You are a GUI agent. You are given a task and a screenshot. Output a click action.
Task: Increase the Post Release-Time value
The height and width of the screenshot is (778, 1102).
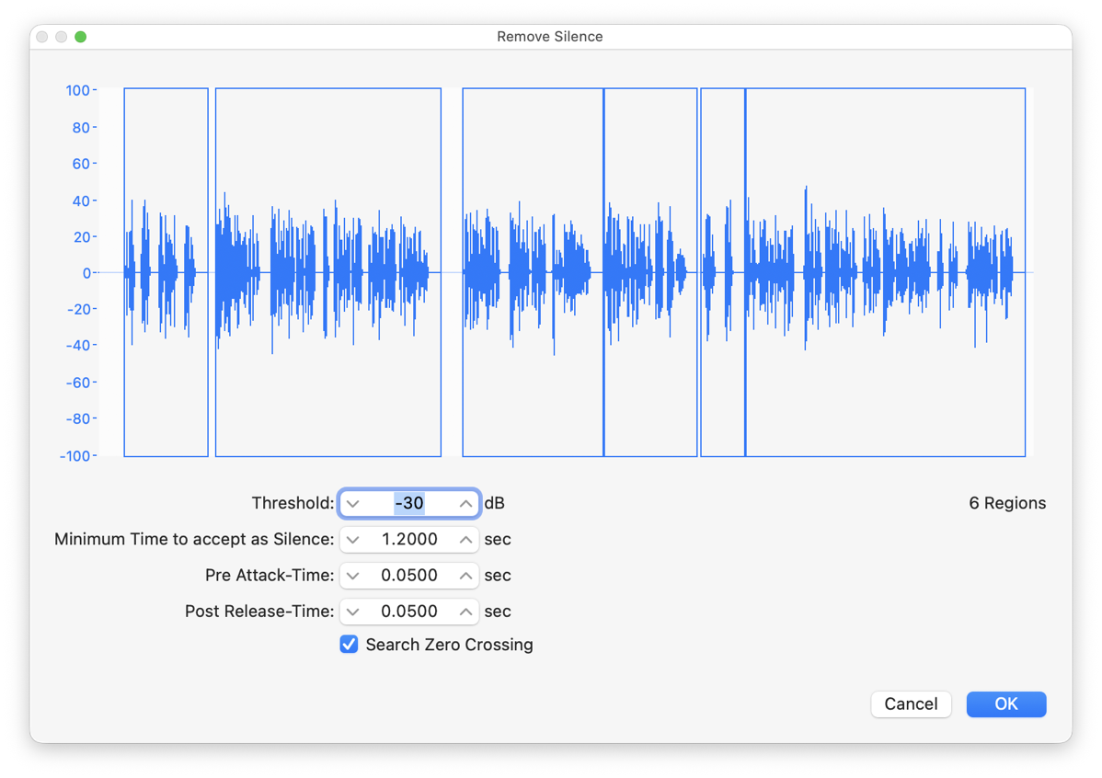[x=466, y=611]
